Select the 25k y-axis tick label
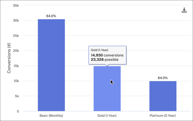Viewport: 193px width, 121px height. tap(16, 36)
